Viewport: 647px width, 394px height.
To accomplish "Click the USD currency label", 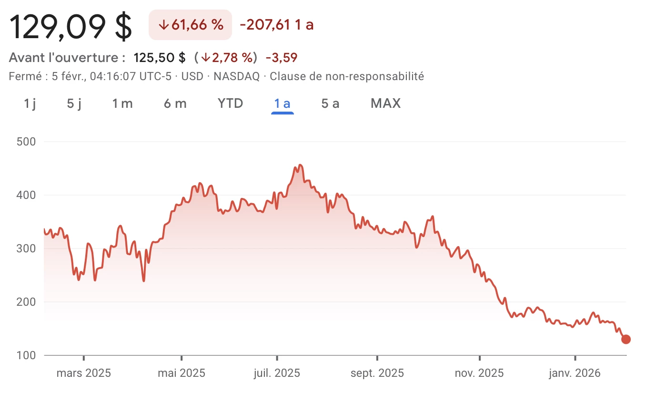I will pos(192,76).
